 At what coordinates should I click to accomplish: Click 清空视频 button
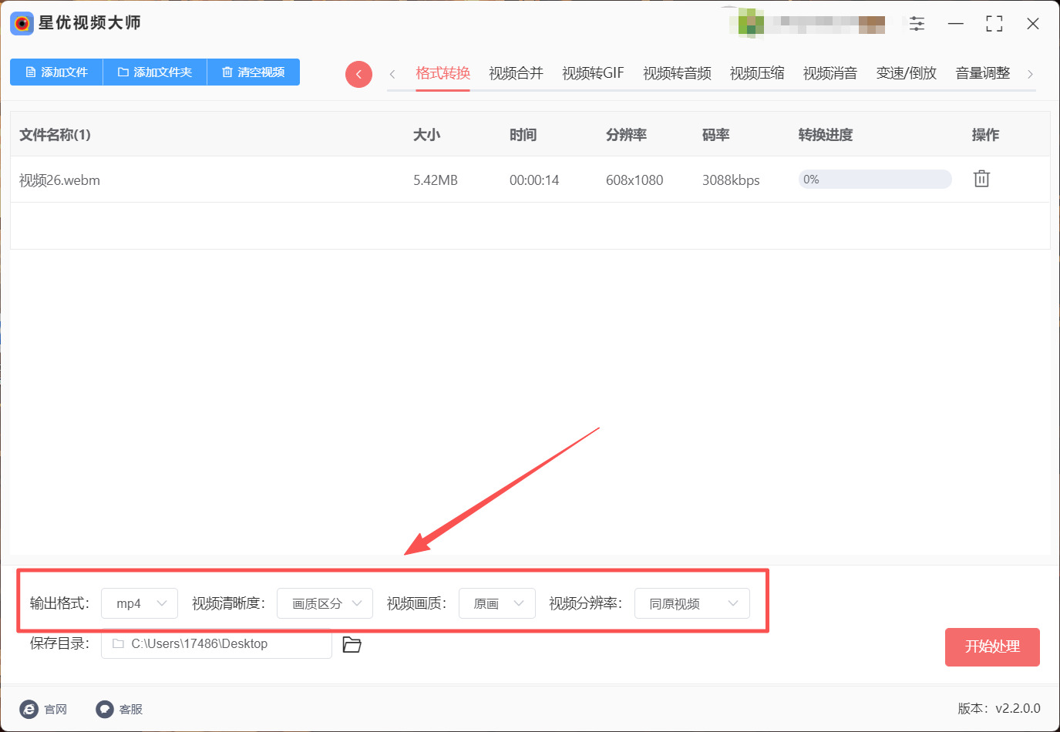tap(254, 72)
